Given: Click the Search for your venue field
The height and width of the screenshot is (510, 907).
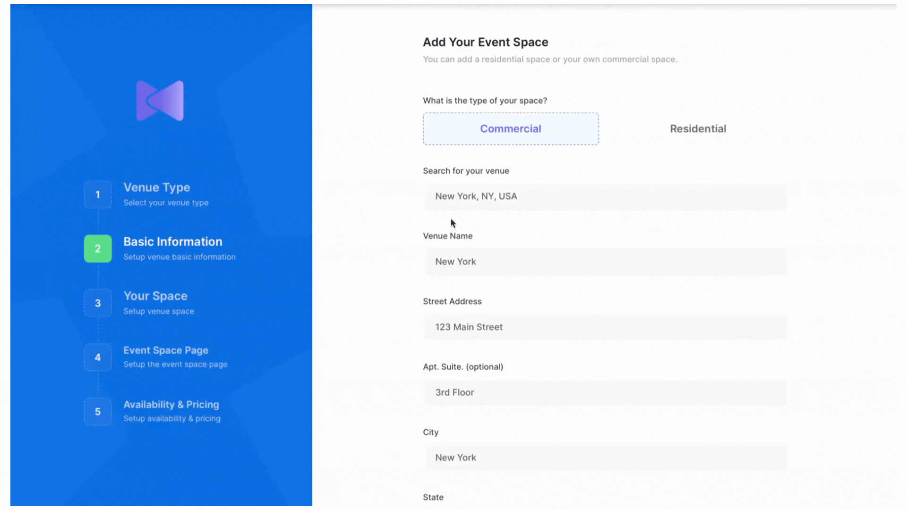Looking at the screenshot, I should (605, 196).
